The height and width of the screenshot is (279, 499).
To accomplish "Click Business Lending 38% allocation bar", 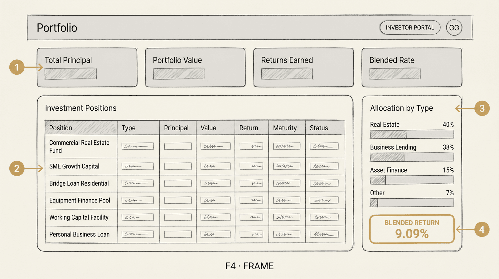I will 412,157.
